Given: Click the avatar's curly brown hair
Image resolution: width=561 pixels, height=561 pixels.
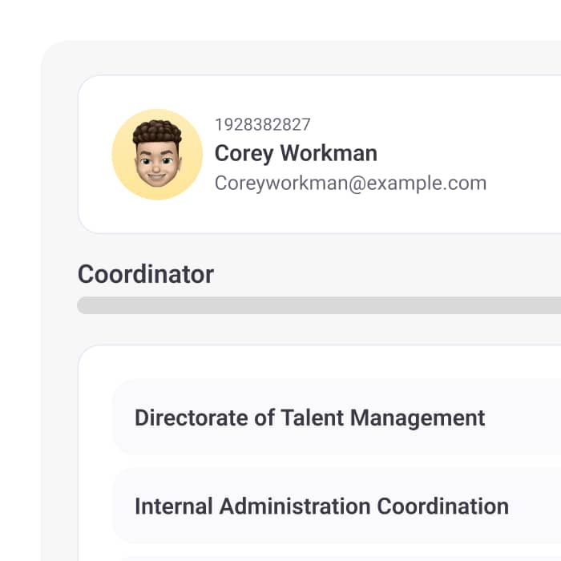Looking at the screenshot, I should pos(157,130).
